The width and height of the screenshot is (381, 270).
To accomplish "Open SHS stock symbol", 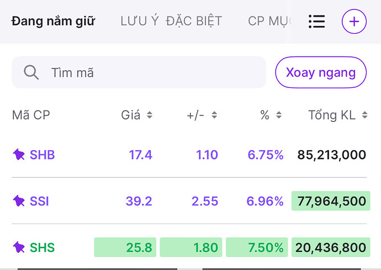I will point(43,247).
